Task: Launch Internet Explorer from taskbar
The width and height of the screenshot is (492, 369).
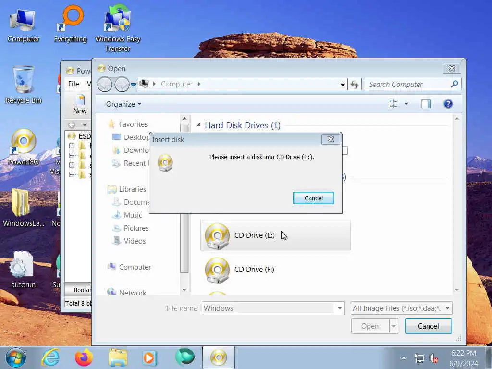Action: pyautogui.click(x=50, y=357)
